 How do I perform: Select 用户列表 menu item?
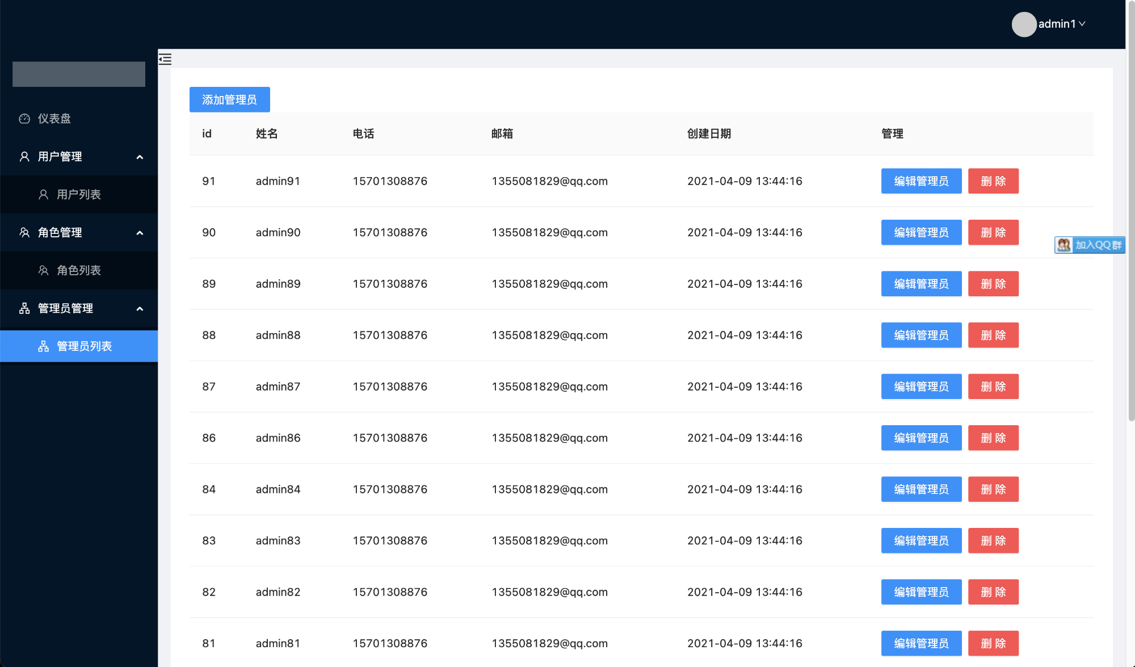[79, 195]
